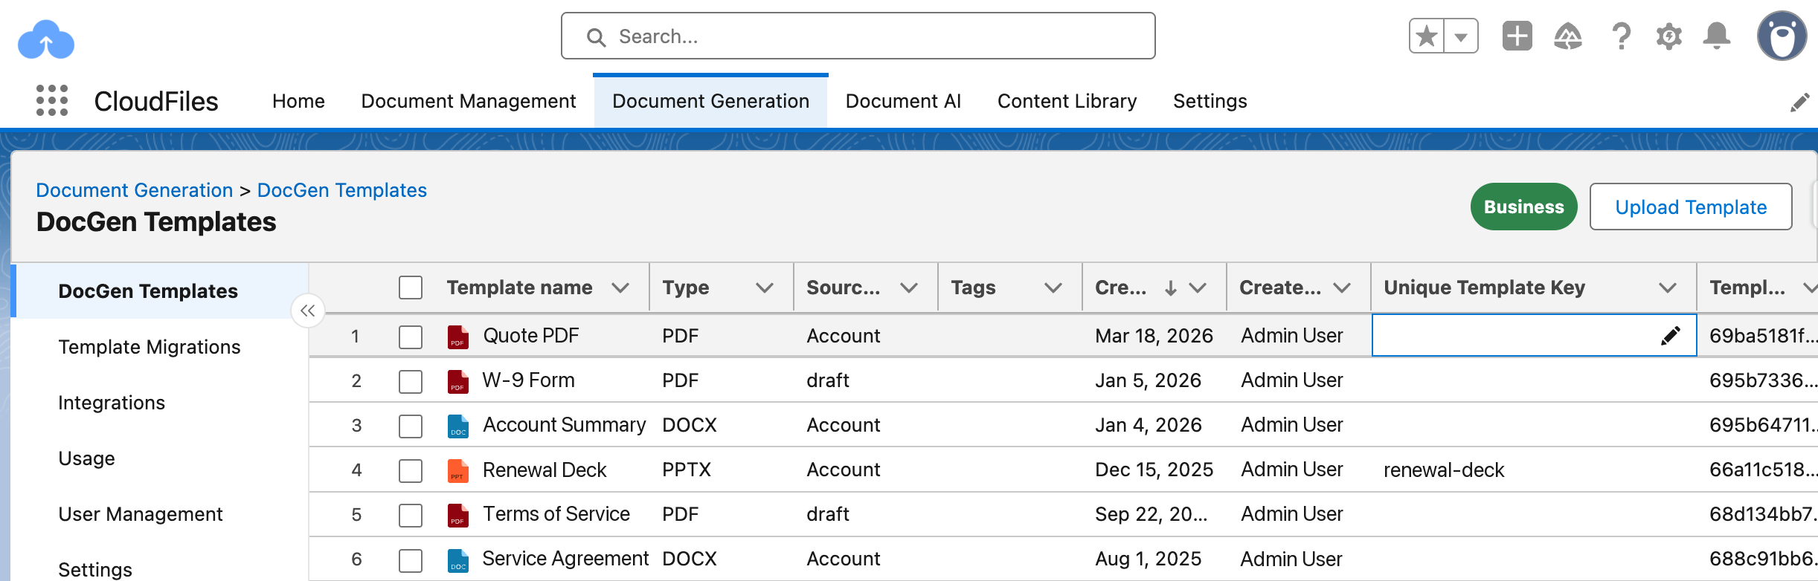The image size is (1818, 581).
Task: Click the favorites star icon
Action: coord(1427,36)
